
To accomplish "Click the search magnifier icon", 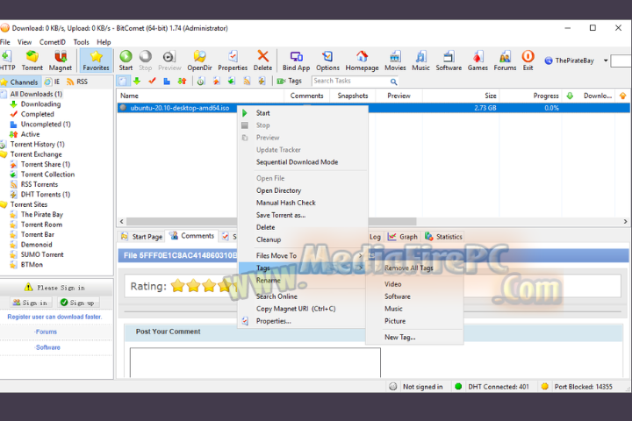I will (394, 82).
